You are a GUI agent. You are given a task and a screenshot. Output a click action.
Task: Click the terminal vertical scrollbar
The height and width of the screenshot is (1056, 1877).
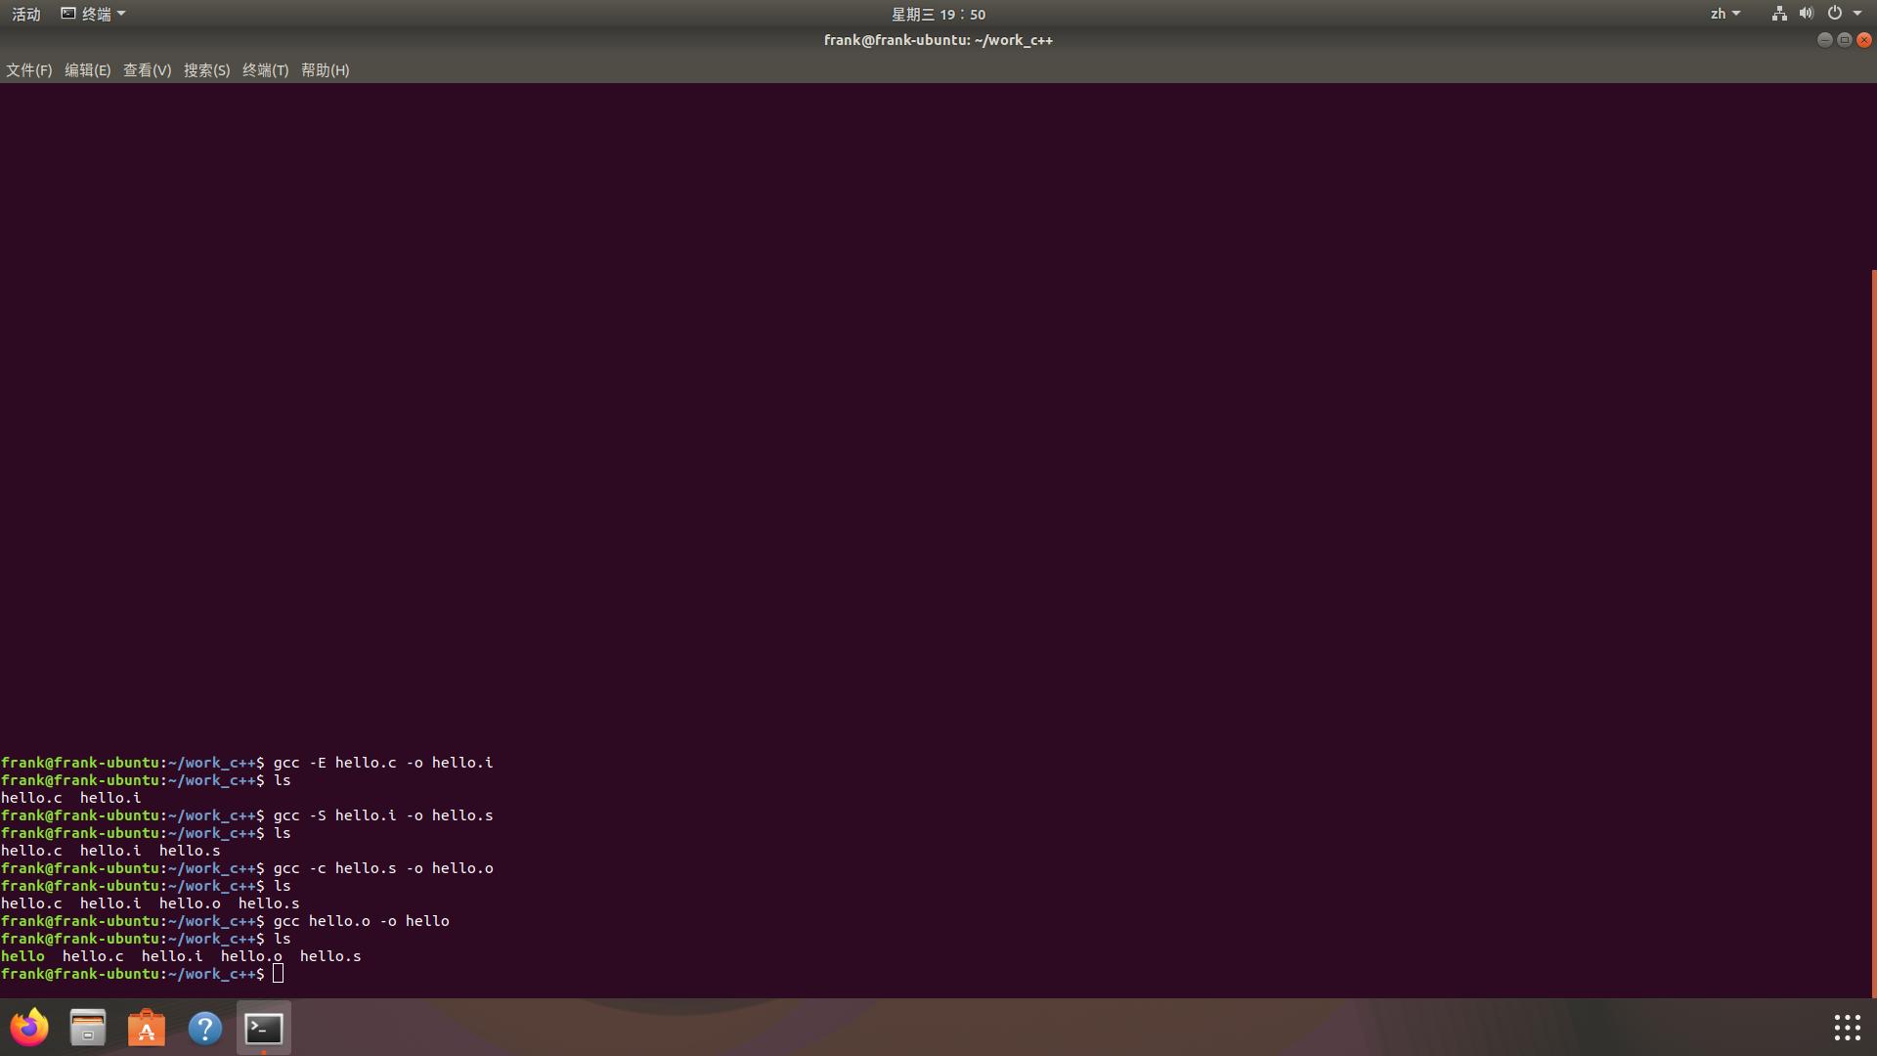(x=1873, y=634)
